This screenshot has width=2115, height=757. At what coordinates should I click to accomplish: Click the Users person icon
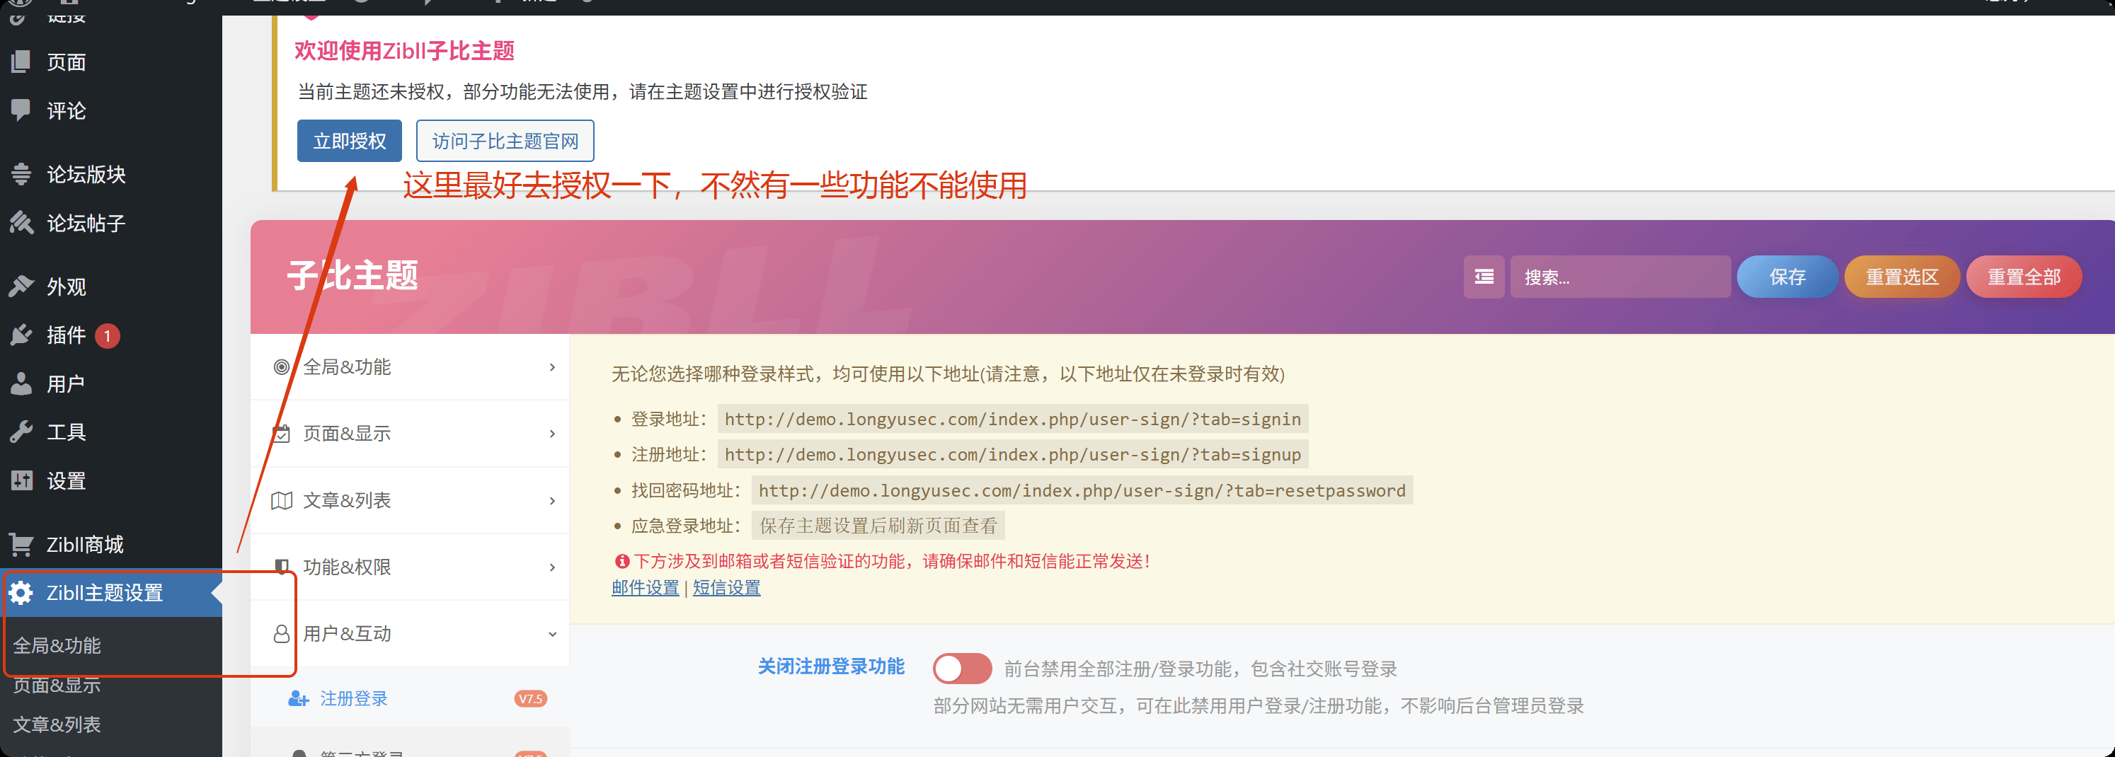pos(21,383)
